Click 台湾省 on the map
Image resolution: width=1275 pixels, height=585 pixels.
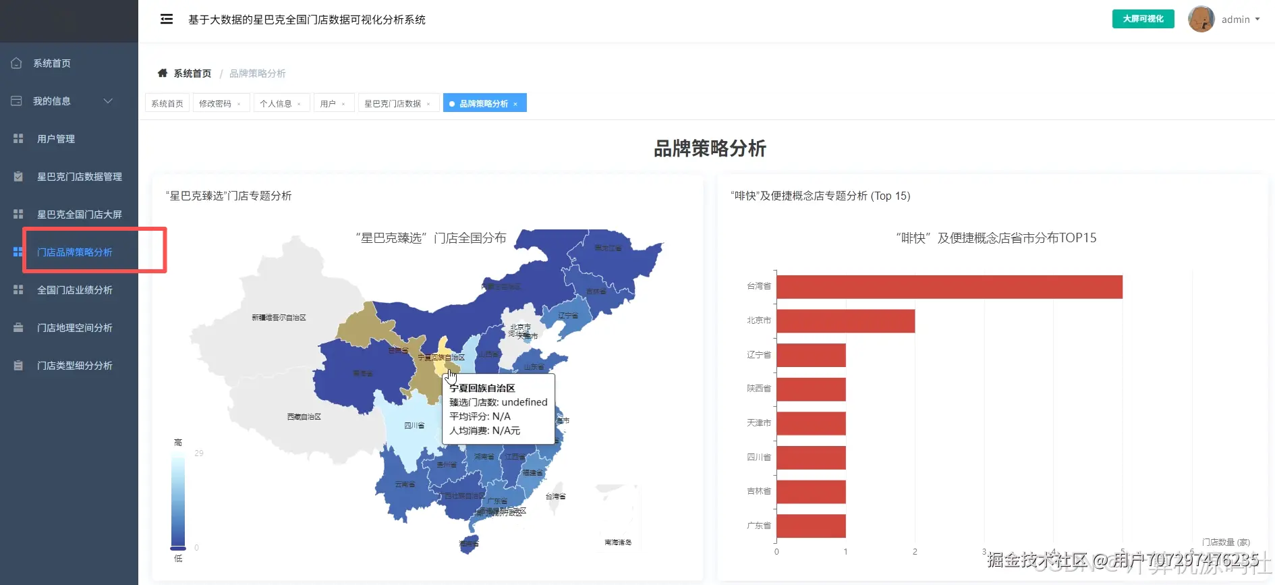click(555, 497)
